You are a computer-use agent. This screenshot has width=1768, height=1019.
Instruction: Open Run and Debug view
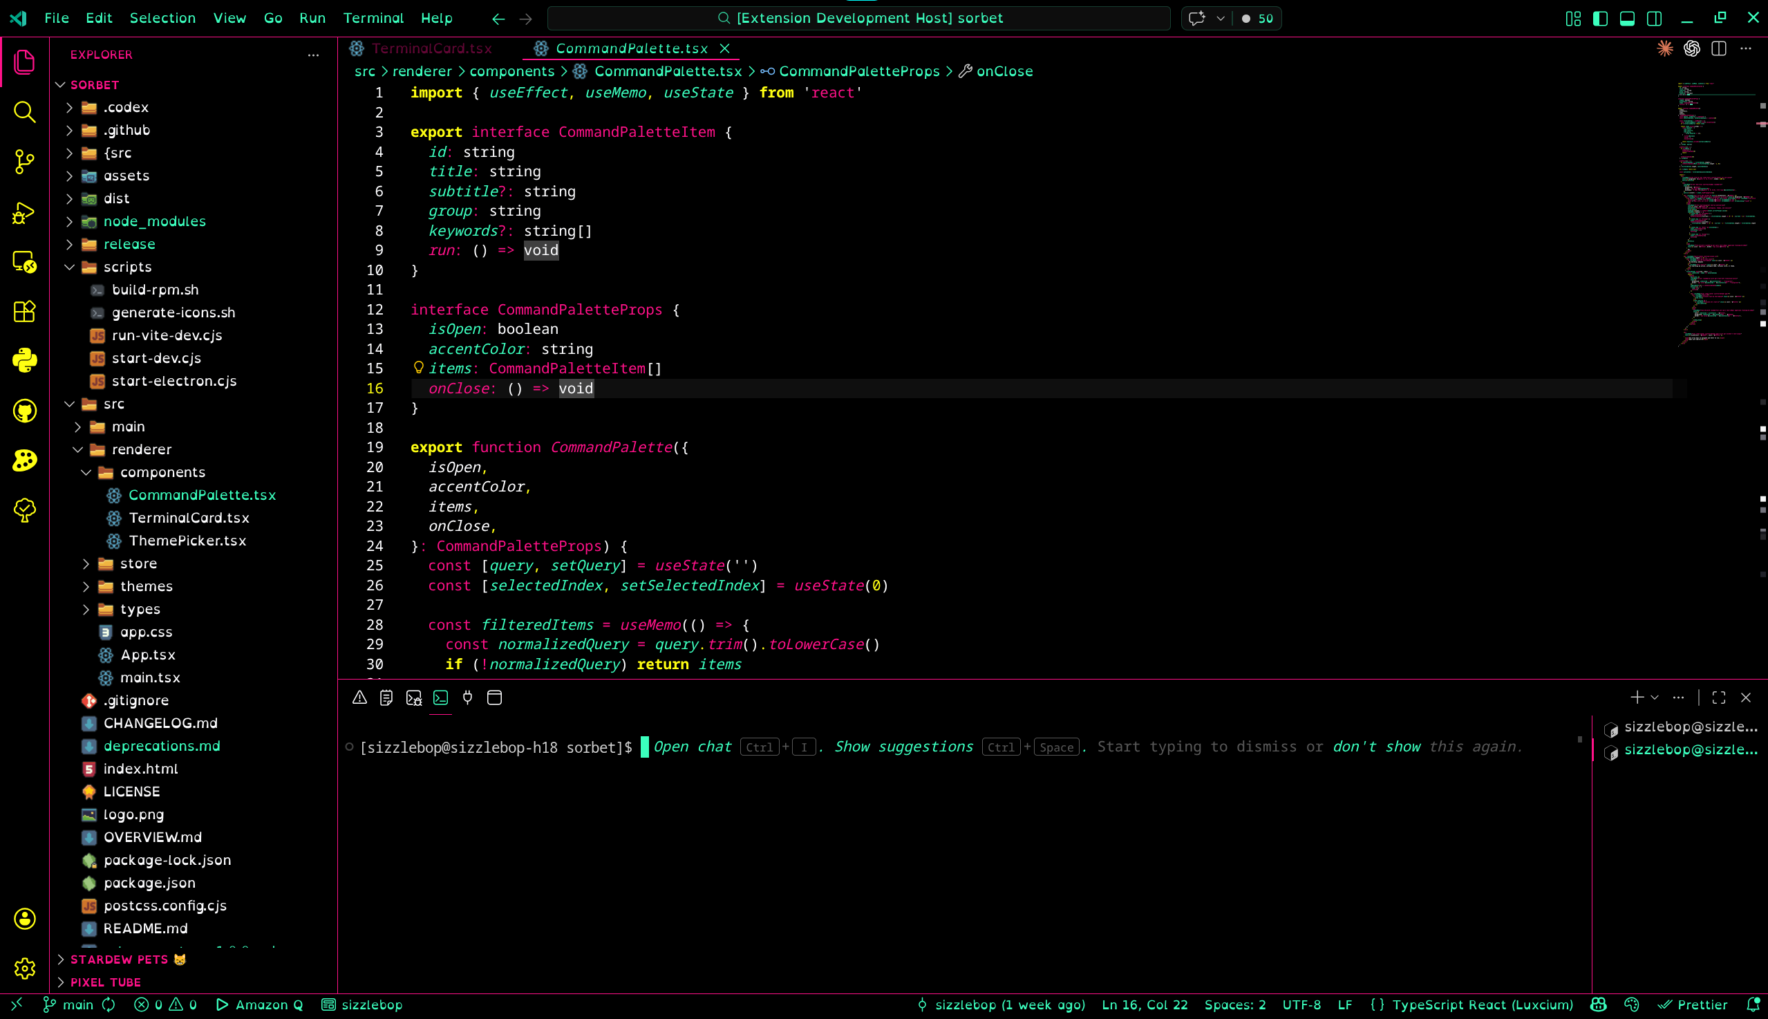pyautogui.click(x=24, y=212)
